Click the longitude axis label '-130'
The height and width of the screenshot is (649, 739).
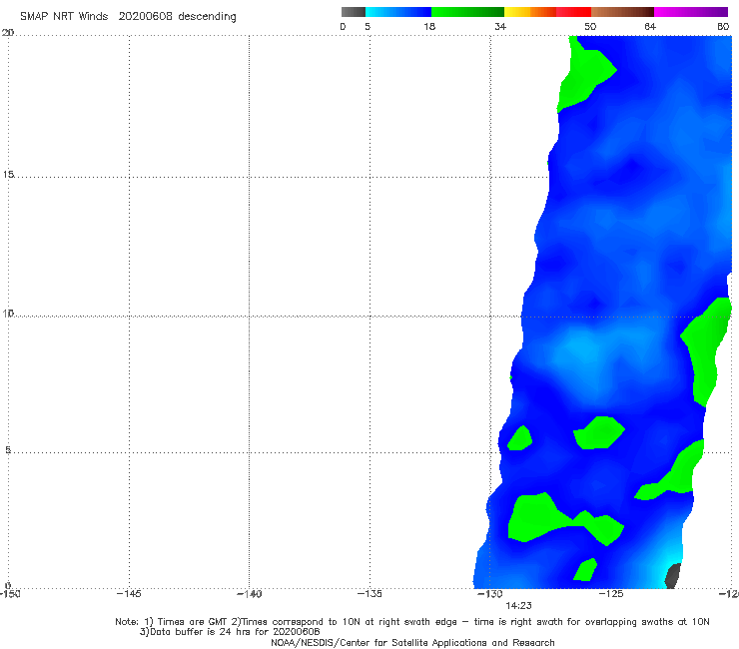(x=490, y=594)
